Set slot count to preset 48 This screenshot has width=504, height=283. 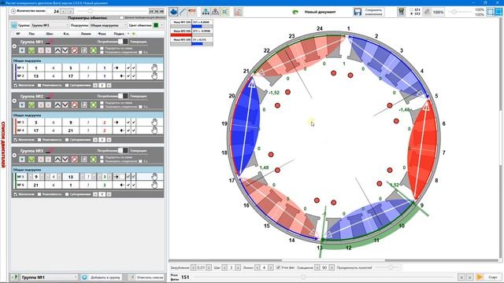tap(161, 11)
